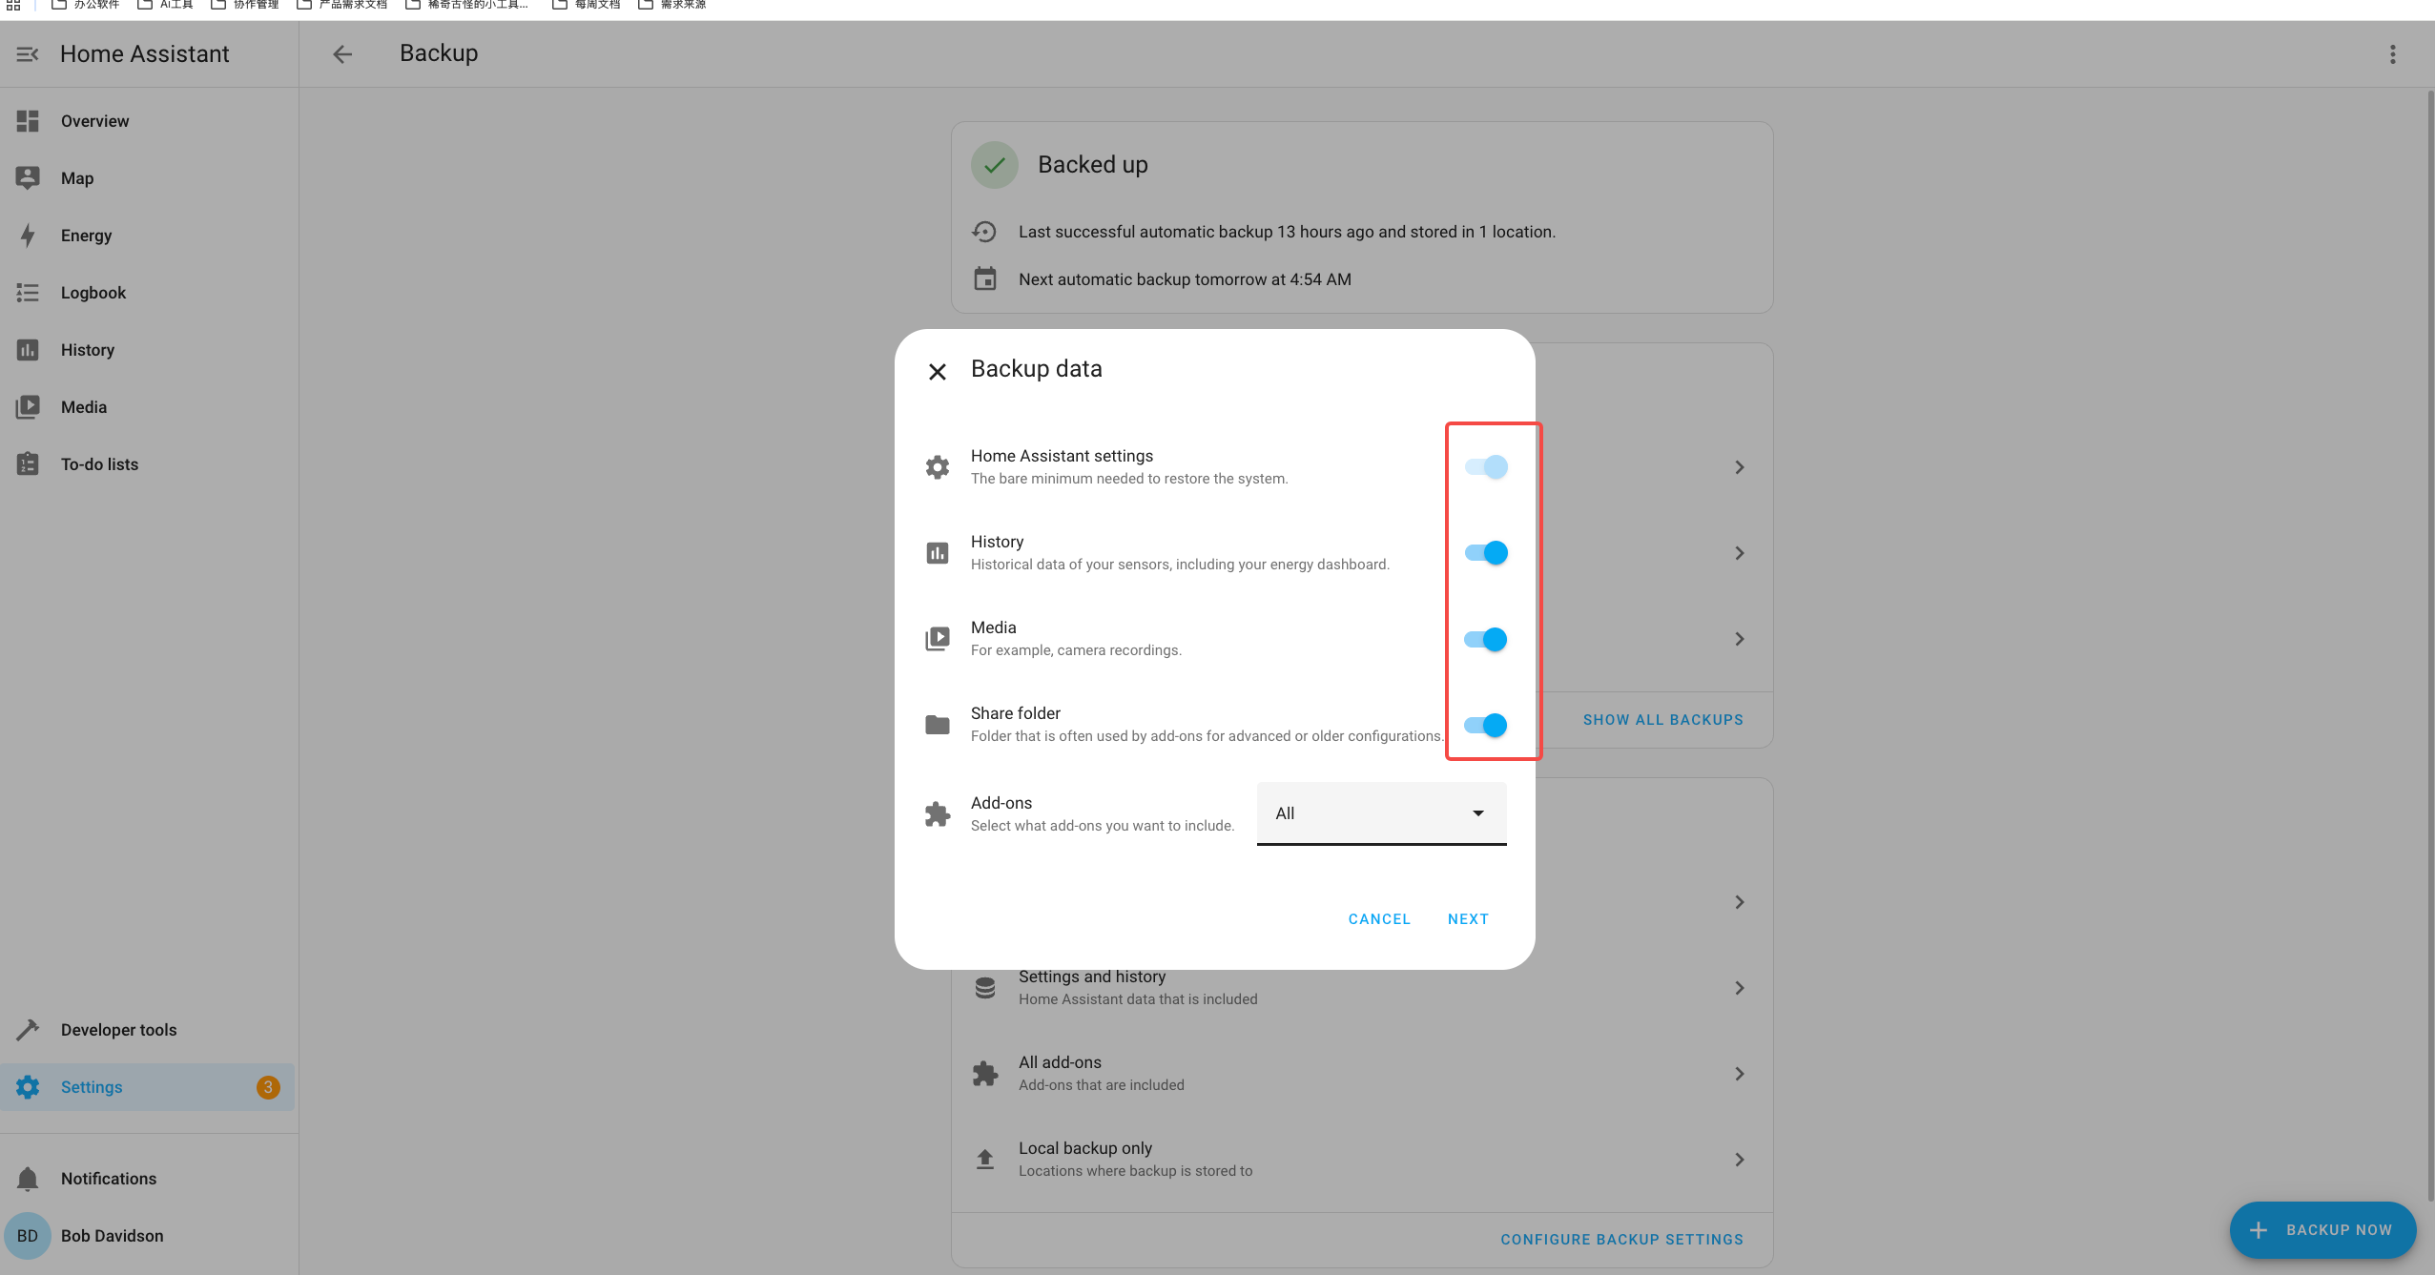2435x1275 pixels.
Task: Click the orange 3 badge on Settings
Action: (x=268, y=1087)
